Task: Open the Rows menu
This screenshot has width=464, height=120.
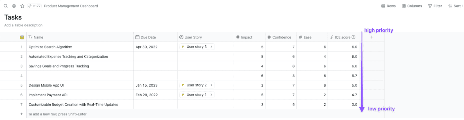Action: pos(388,6)
